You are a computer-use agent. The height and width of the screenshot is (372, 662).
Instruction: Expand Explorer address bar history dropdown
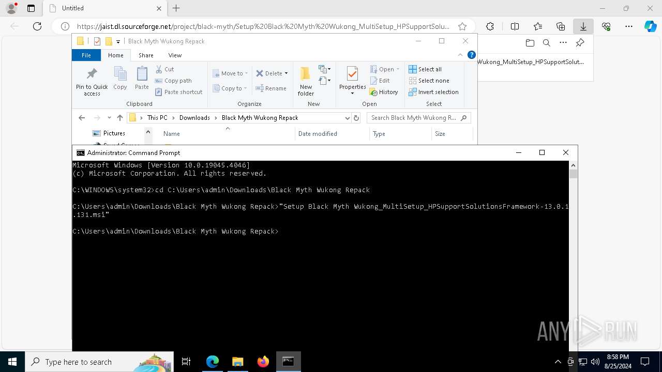(347, 118)
